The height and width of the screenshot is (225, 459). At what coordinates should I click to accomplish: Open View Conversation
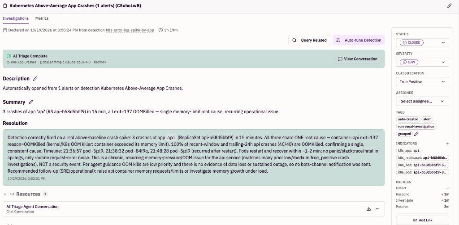pos(358,59)
